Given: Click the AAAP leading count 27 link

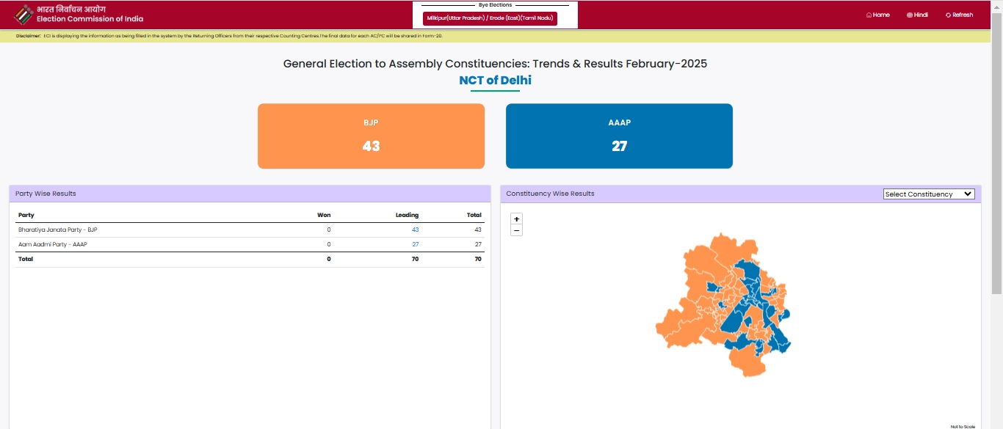Looking at the screenshot, I should point(415,244).
